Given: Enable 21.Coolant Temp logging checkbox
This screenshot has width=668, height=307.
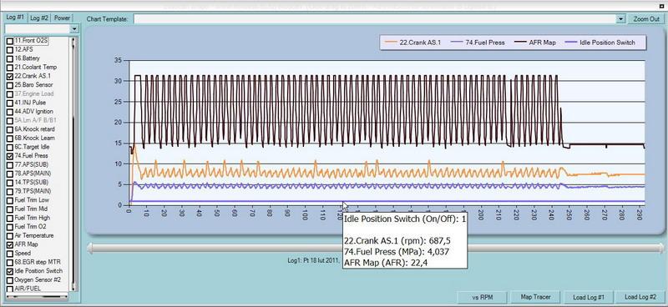Looking at the screenshot, I should coord(10,68).
